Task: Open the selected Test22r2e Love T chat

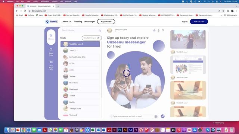Action: pos(80,44)
